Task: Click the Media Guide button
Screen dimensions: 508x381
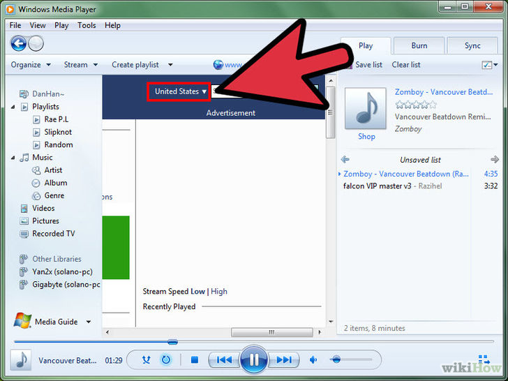Action: [x=57, y=322]
